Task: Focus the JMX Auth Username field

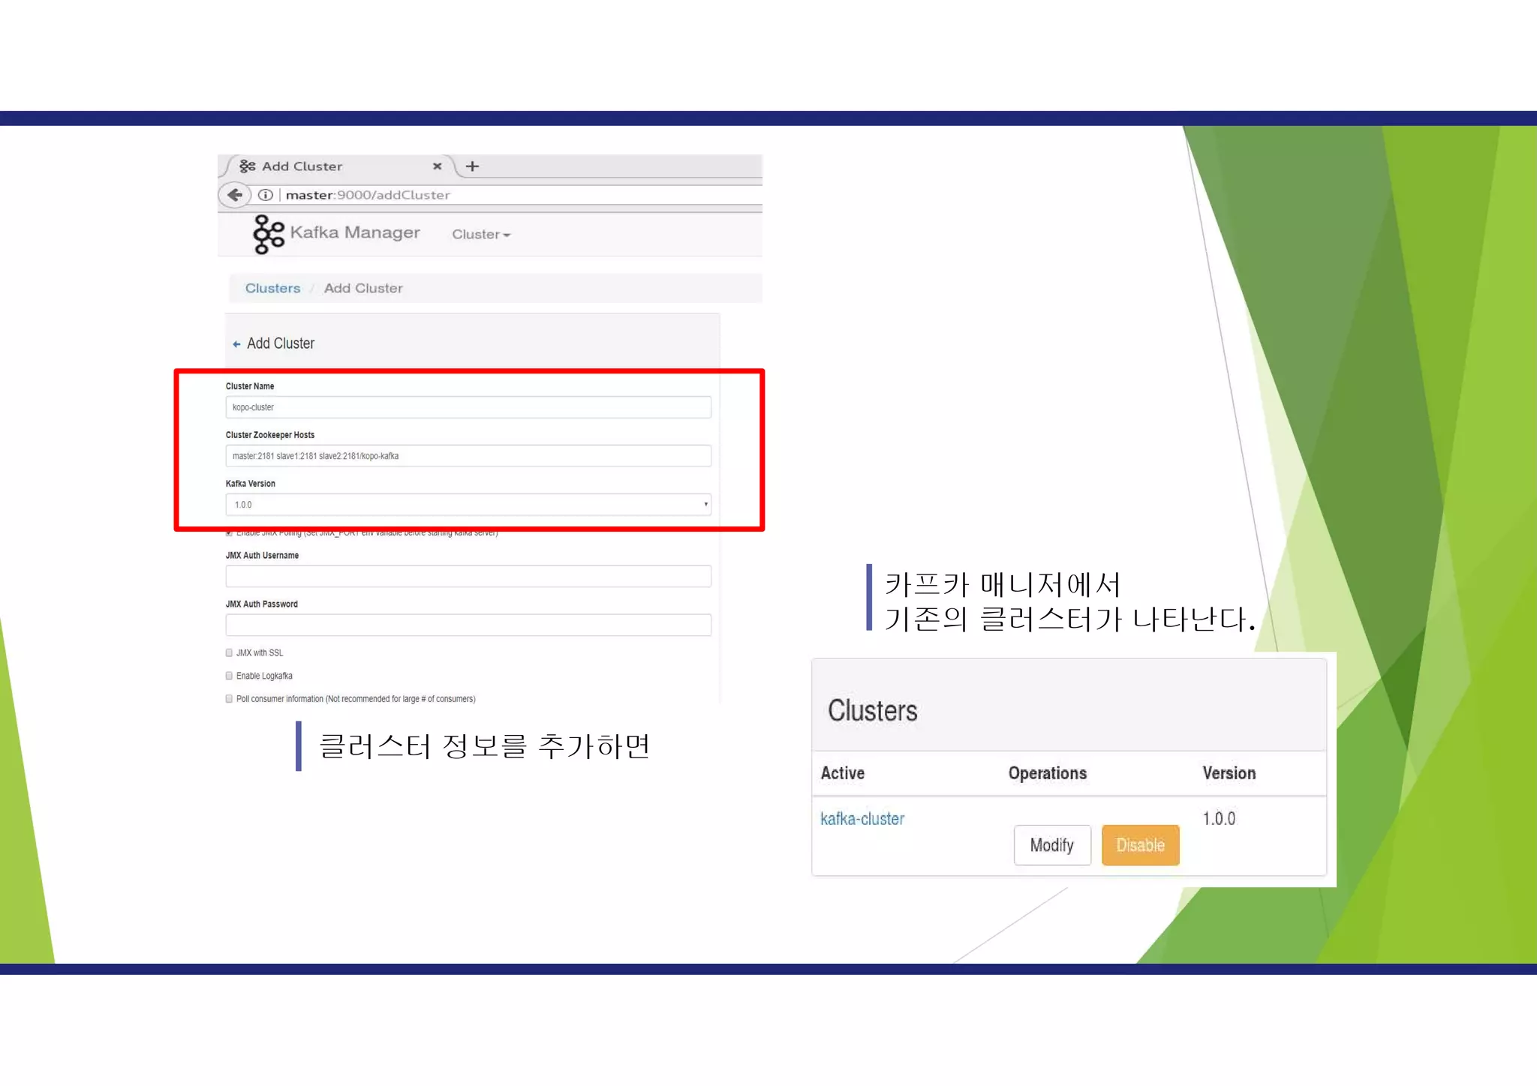Action: tap(467, 576)
